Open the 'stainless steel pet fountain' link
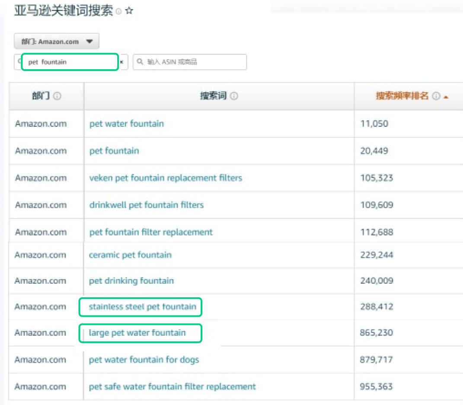Screen dimensions: 463x405 [142, 307]
